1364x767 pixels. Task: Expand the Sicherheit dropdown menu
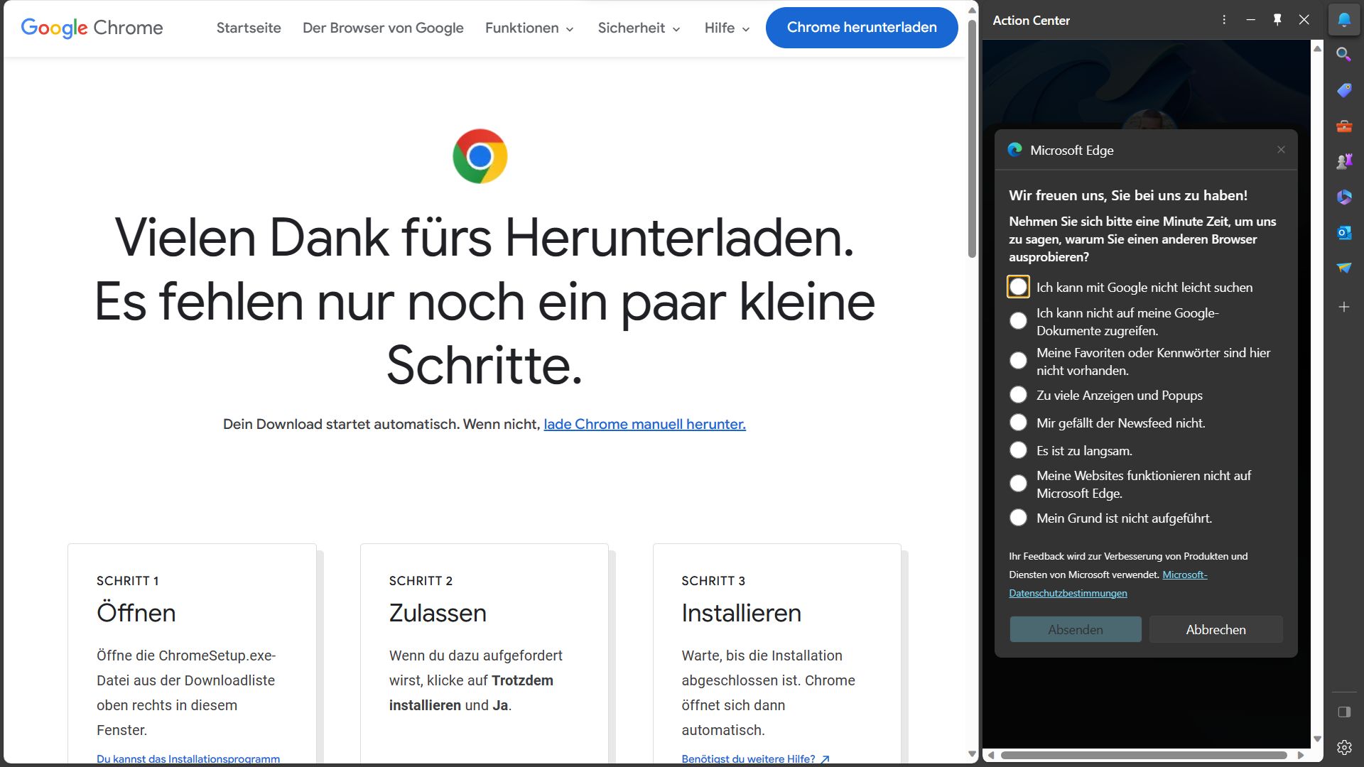(639, 28)
